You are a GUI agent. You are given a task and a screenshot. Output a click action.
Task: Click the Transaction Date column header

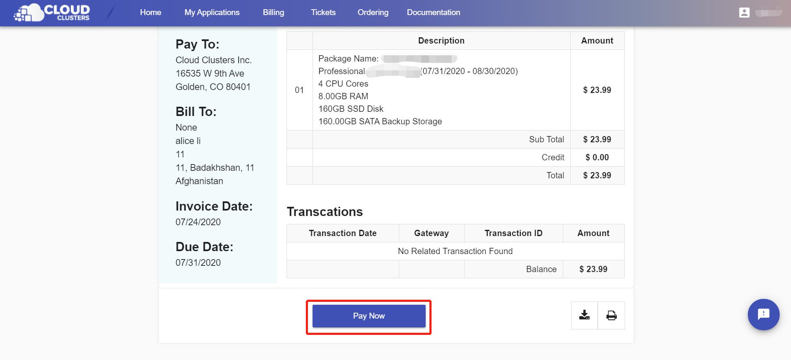(x=342, y=233)
